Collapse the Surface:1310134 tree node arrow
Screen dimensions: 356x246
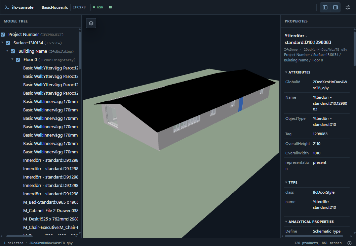2,42
